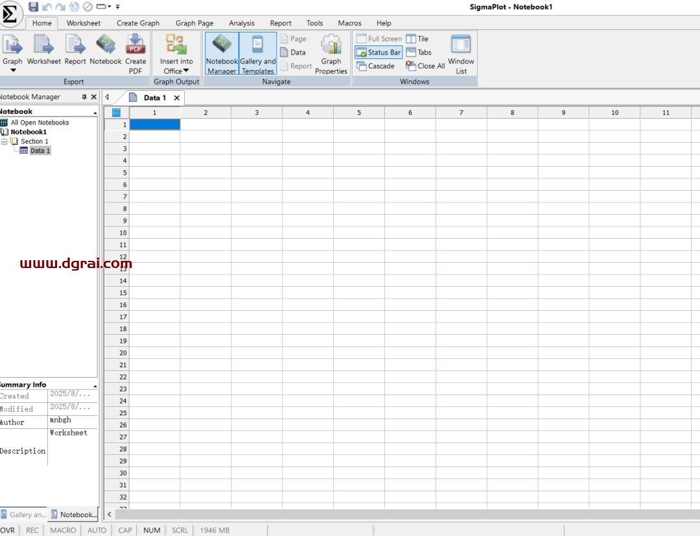Viewport: 700px width, 536px height.
Task: Open the Graph Page ribbon tab
Action: 194,23
